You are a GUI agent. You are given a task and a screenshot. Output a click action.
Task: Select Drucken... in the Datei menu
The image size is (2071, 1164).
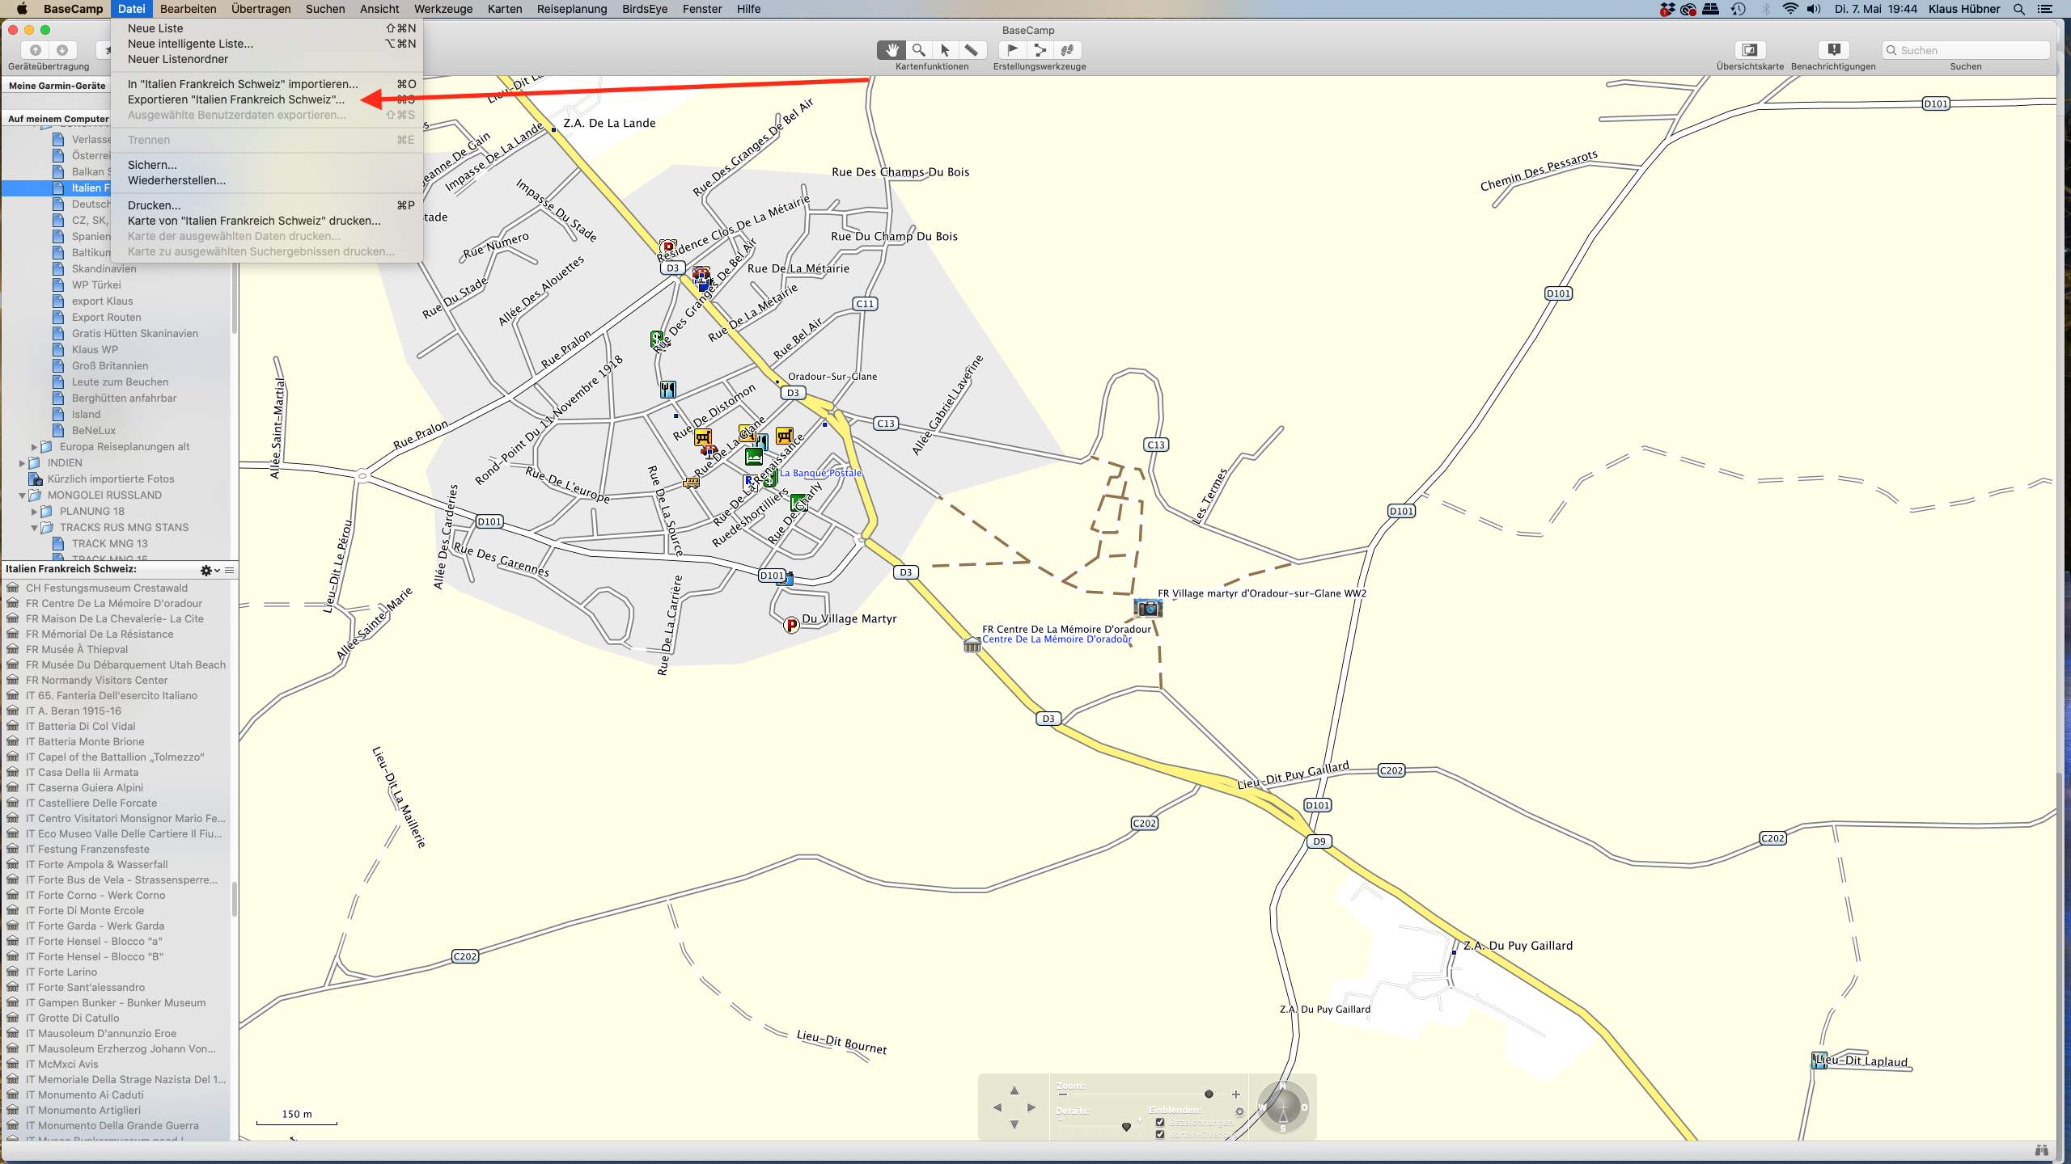pyautogui.click(x=267, y=205)
